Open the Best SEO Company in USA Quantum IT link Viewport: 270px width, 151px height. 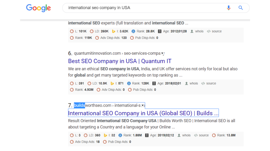coord(119,61)
